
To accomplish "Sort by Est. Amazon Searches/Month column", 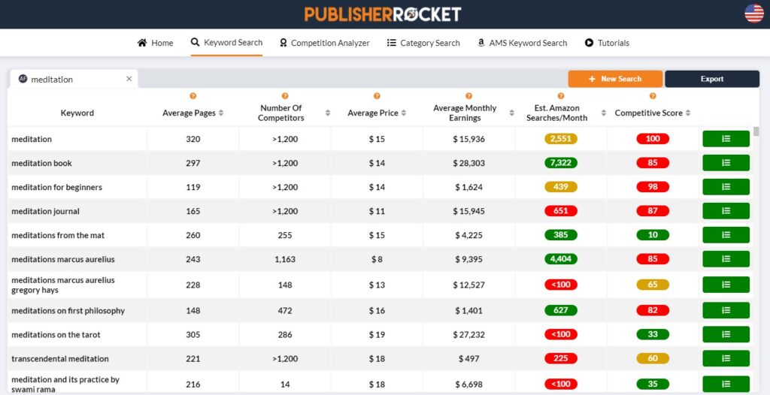I will [604, 113].
